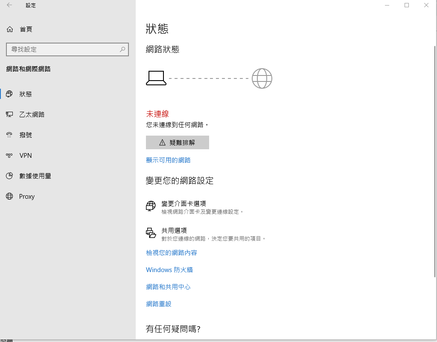Viewport: 437px width, 342px height.
Task: Select the 撥號 dial-up icon
Action: (9, 135)
